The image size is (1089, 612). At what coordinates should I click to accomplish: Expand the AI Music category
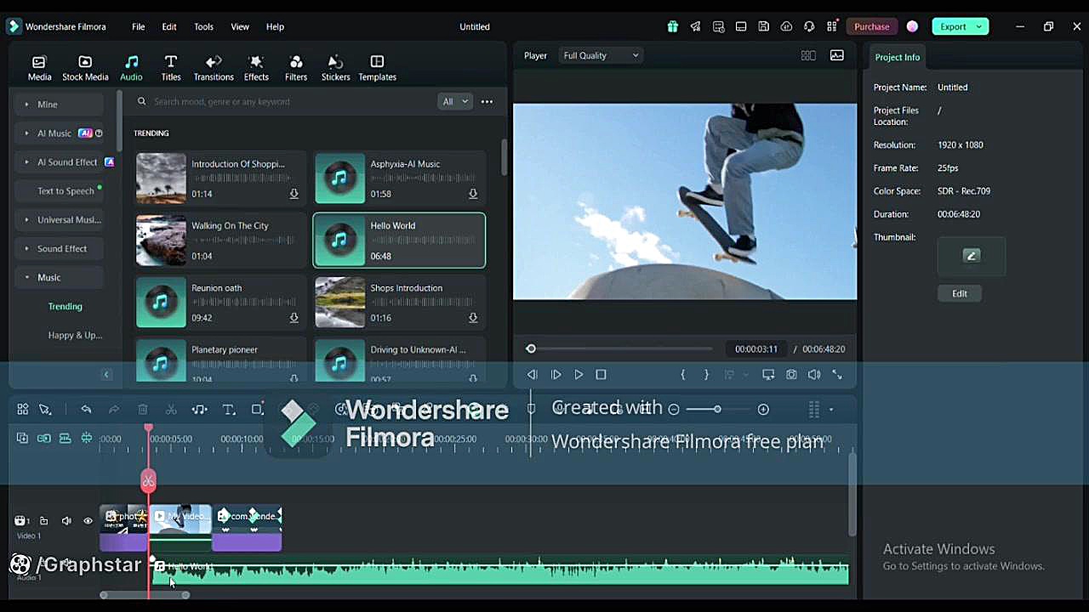[59, 133]
